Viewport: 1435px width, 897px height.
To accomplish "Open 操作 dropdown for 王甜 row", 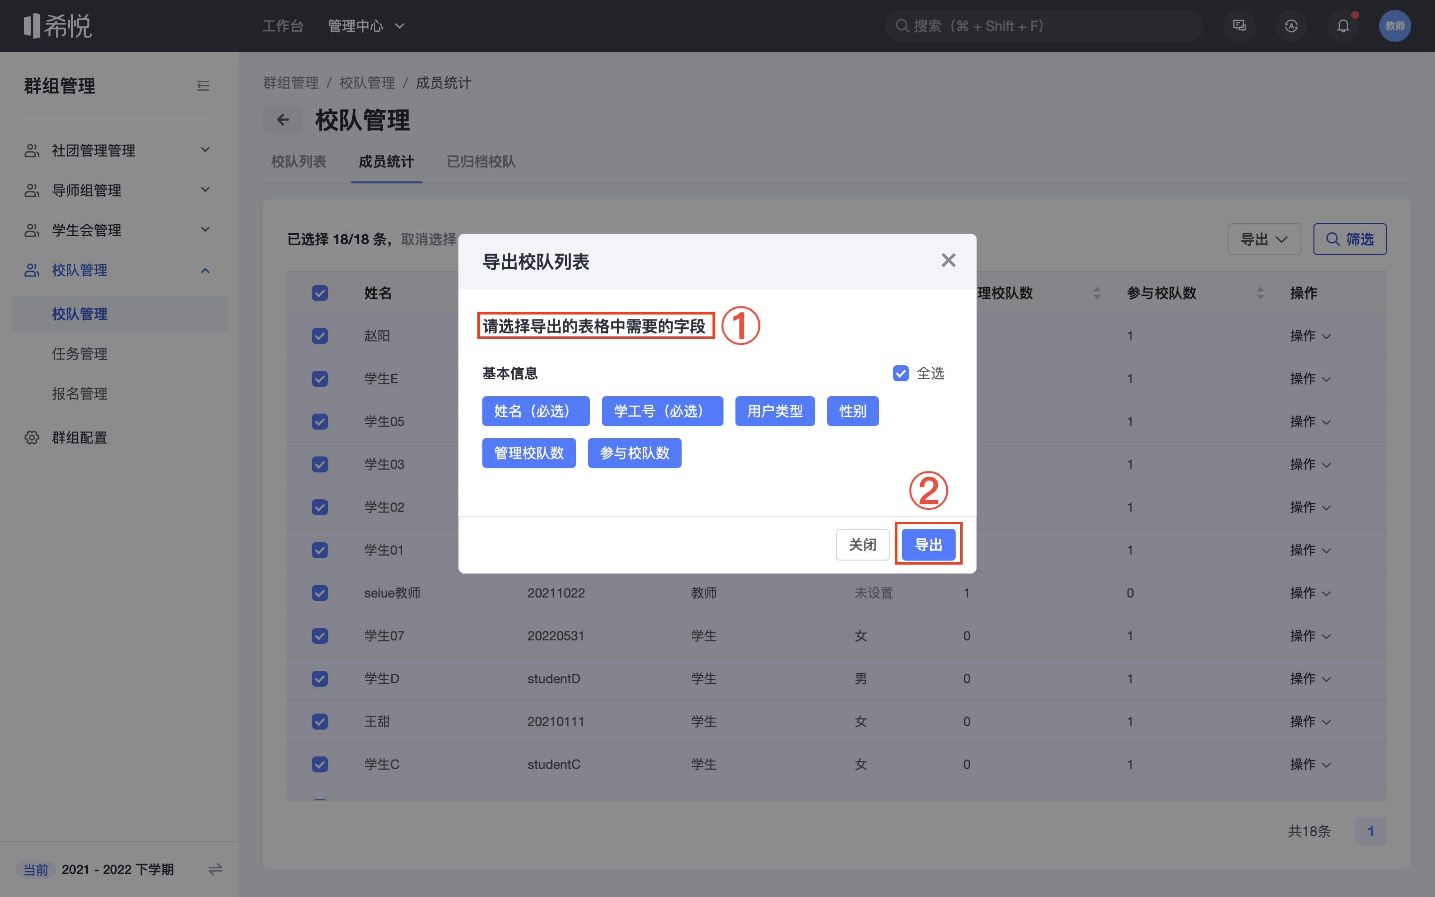I will 1310,722.
